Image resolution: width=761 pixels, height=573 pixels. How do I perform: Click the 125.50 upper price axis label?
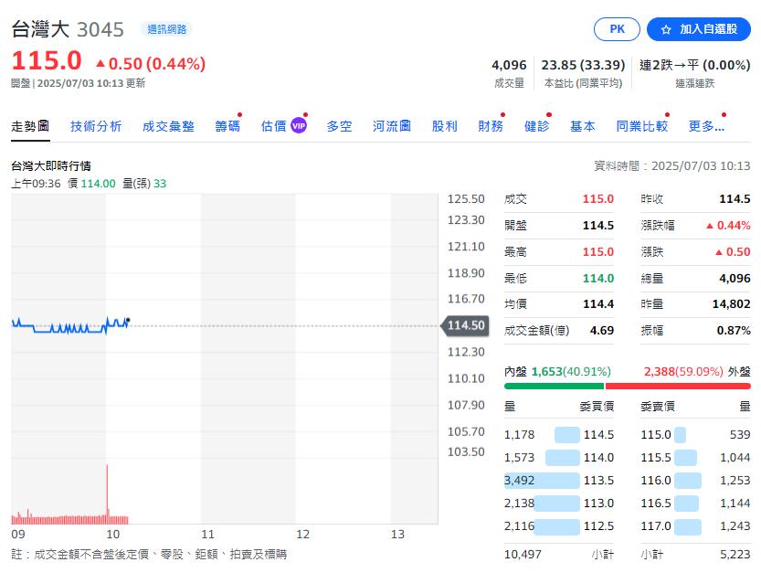tap(466, 199)
